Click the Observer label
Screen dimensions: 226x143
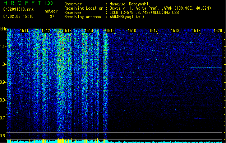[x=73, y=4]
